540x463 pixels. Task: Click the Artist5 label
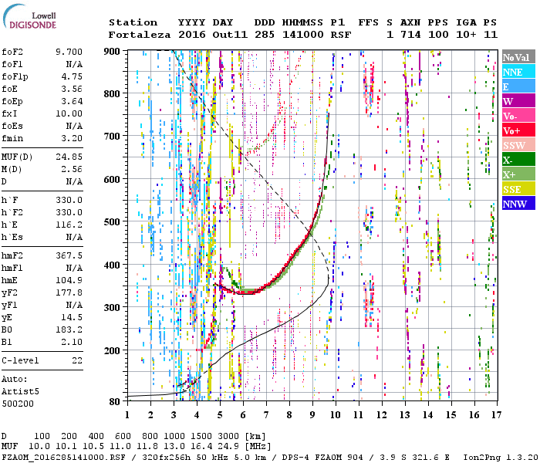coord(20,392)
